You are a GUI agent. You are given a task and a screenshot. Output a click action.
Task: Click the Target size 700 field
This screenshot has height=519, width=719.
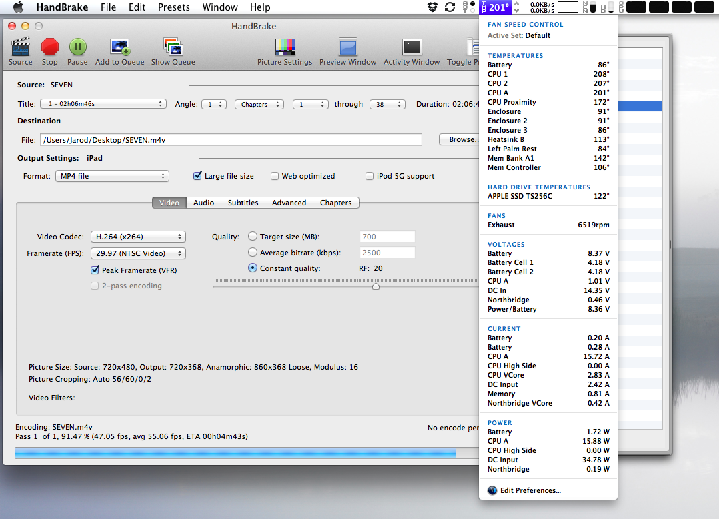pyautogui.click(x=388, y=237)
